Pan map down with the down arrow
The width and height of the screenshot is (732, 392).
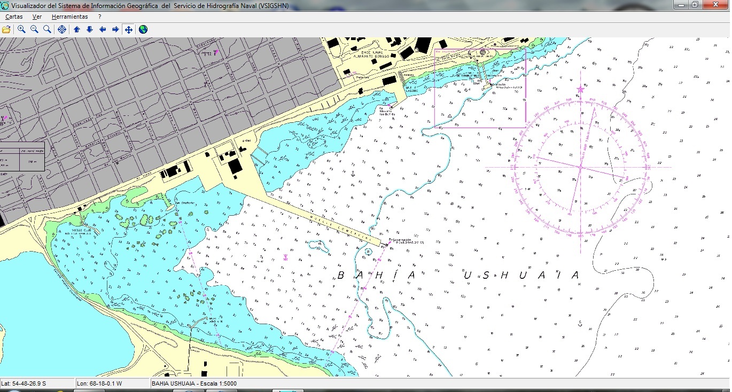tap(90, 29)
